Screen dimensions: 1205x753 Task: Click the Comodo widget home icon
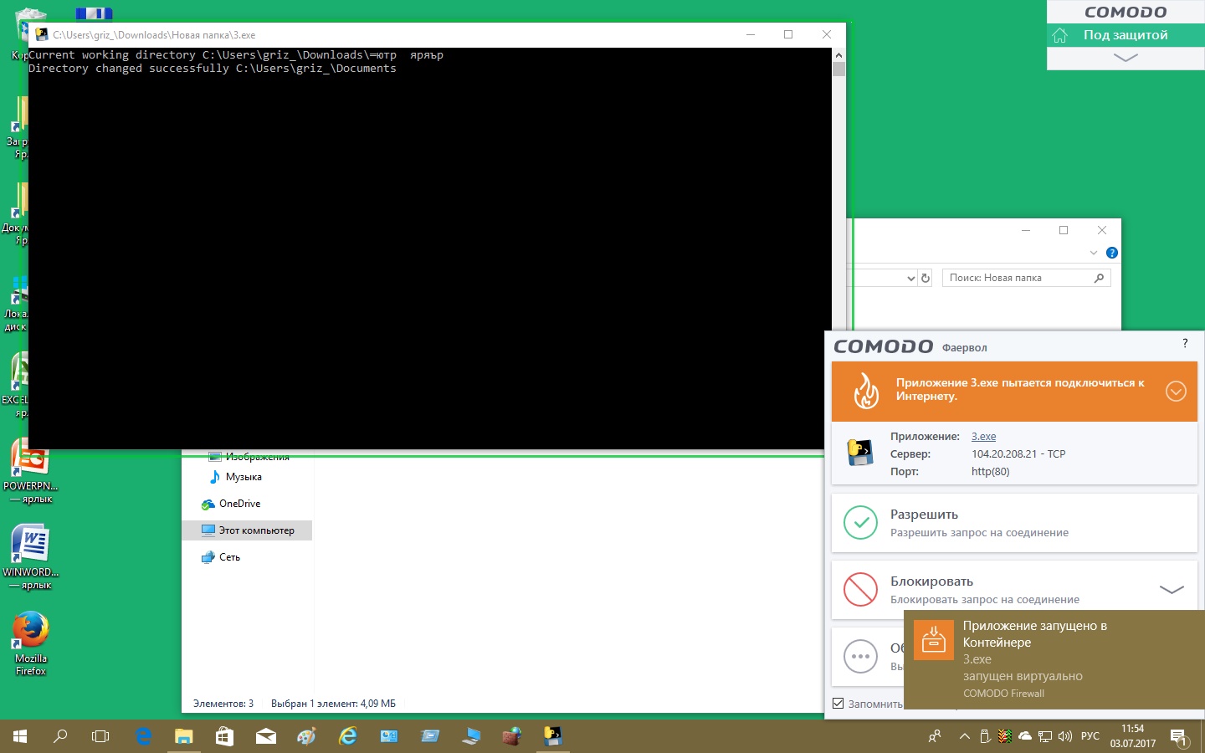click(x=1060, y=35)
